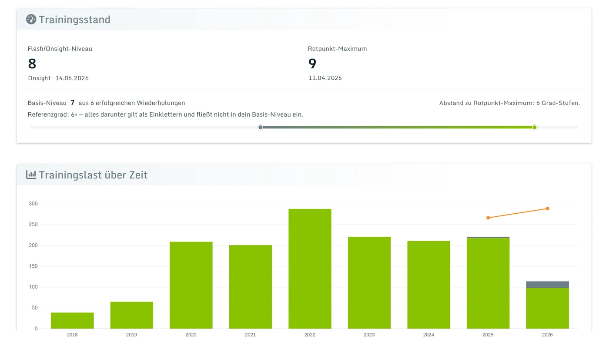Click the grey top segment of the 2026 bar
609x343 pixels.
[x=547, y=285]
